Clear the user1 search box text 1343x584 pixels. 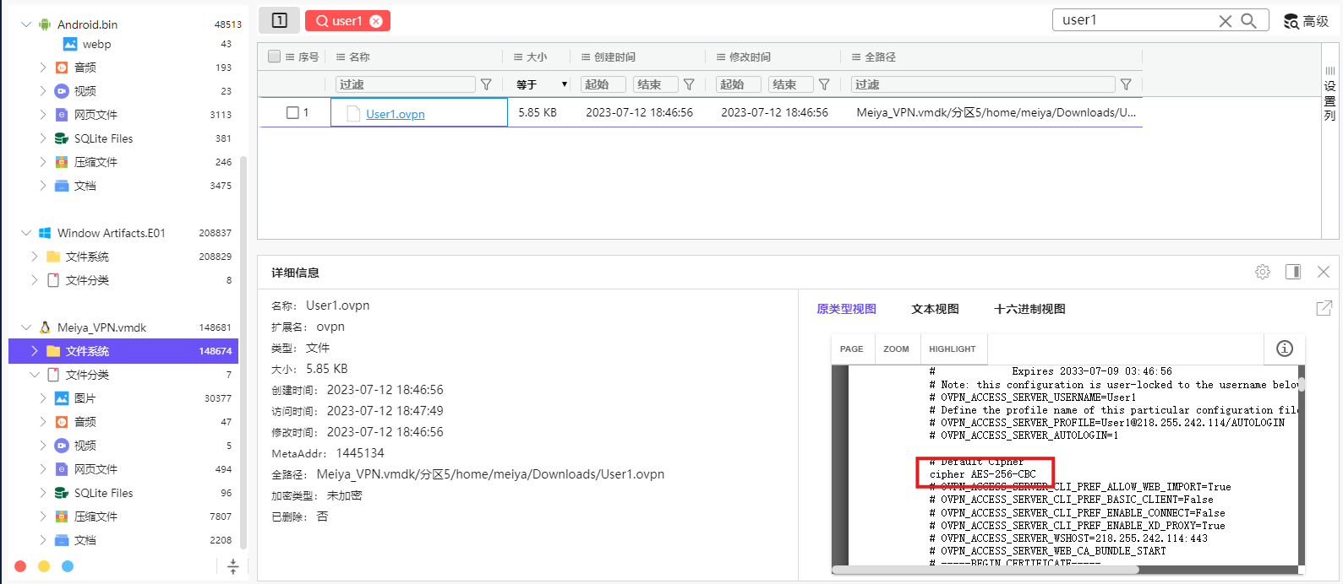(x=1225, y=21)
